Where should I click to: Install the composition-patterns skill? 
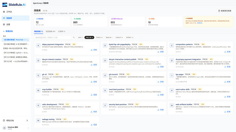coord(227,52)
